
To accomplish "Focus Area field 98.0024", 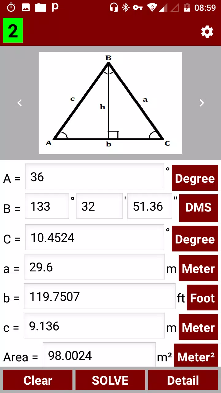I will tap(99, 355).
